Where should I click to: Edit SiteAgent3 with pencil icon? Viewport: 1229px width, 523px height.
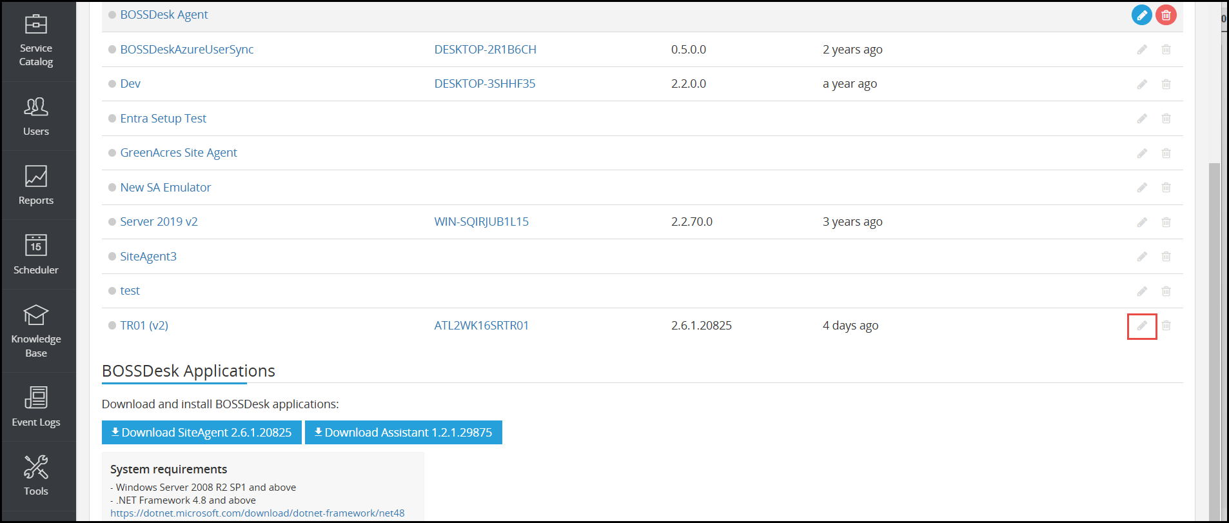point(1142,257)
